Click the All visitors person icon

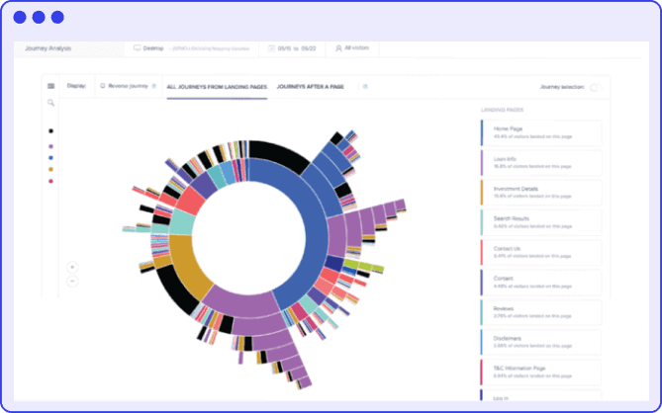click(338, 47)
